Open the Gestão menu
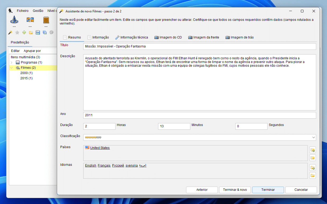The width and height of the screenshot is (327, 204). click(x=38, y=11)
